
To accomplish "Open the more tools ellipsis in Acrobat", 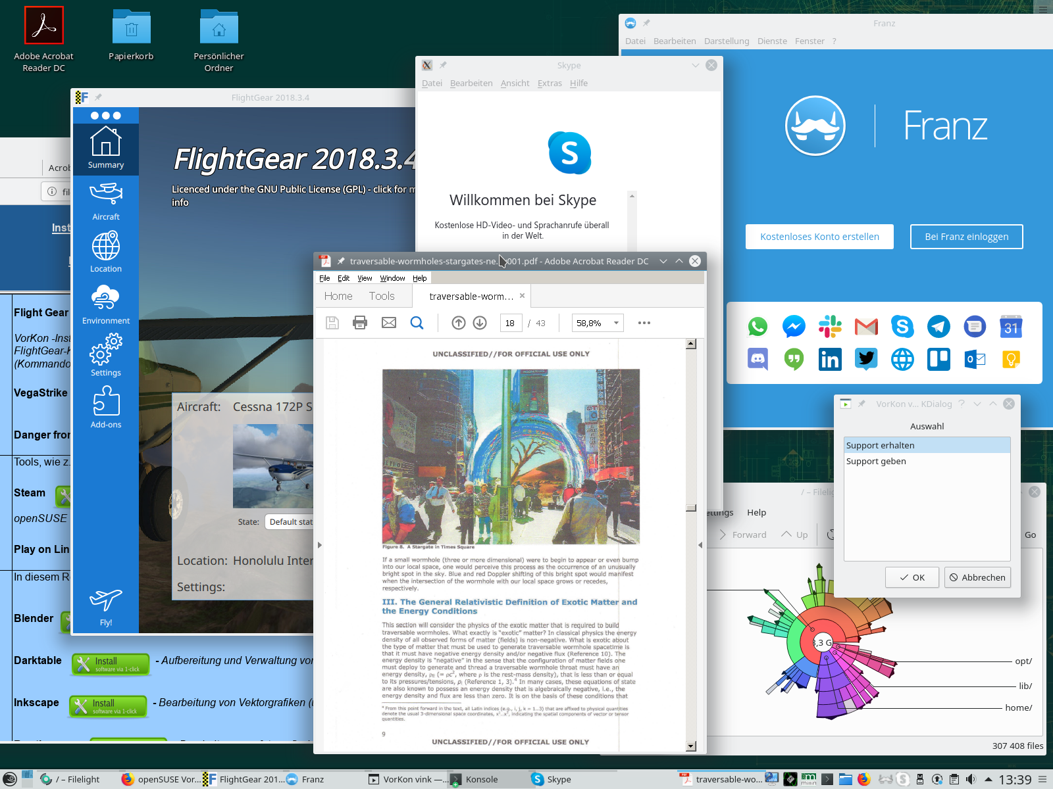I will tap(644, 323).
